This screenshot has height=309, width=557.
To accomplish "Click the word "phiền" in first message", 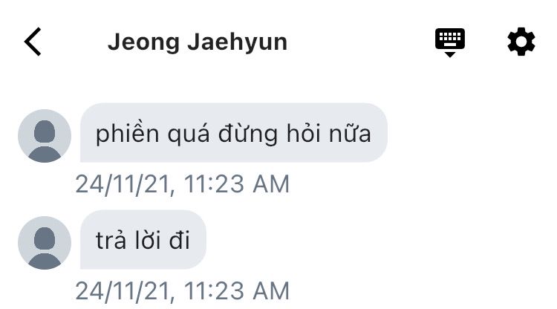I will (127, 134).
